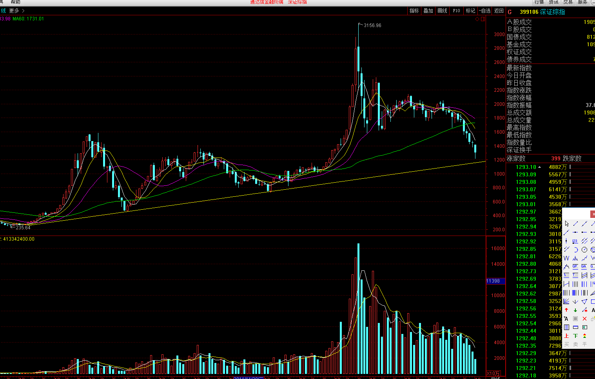Screen dimensions: 595x379
Task: Click the X10万 volume unit label
Action: (x=493, y=374)
